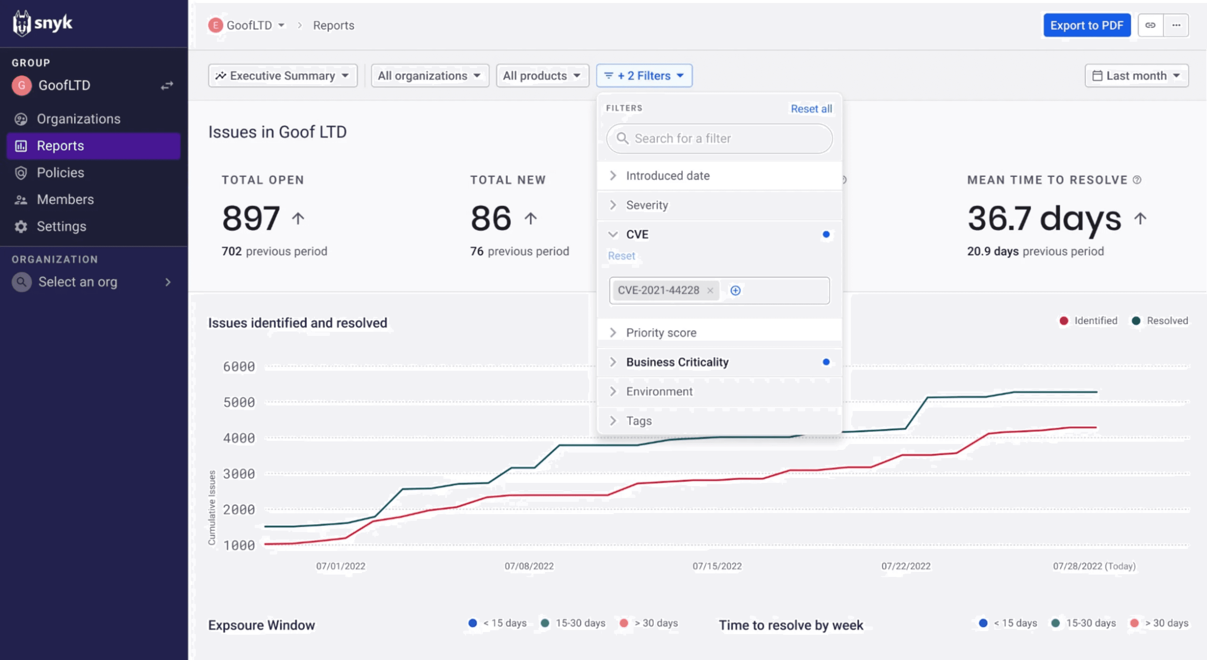Click the Reset all link

tap(811, 108)
